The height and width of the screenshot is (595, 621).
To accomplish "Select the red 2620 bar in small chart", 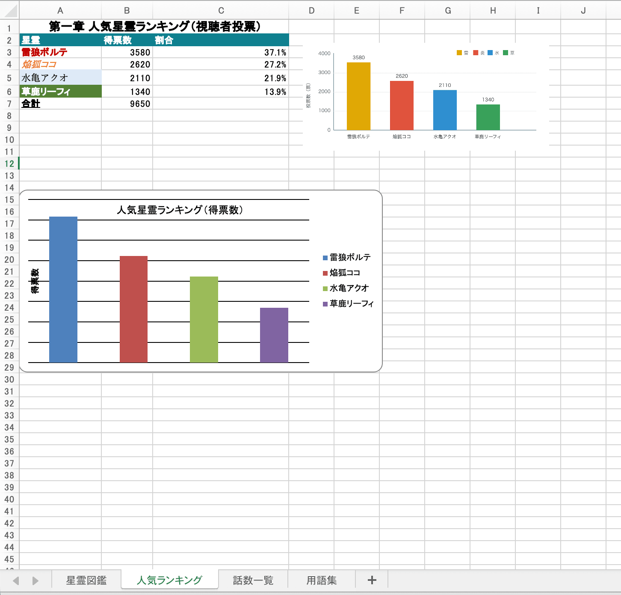I will click(402, 105).
